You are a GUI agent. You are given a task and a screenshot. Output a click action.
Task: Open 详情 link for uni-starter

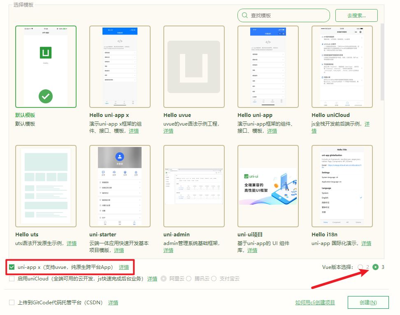(119, 250)
